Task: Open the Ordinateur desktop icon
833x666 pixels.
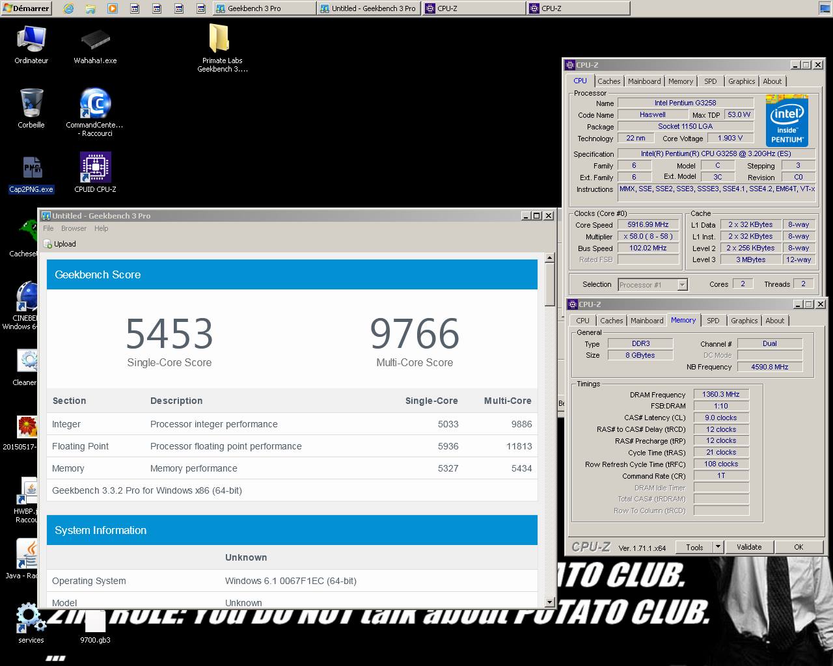Action: 31,45
